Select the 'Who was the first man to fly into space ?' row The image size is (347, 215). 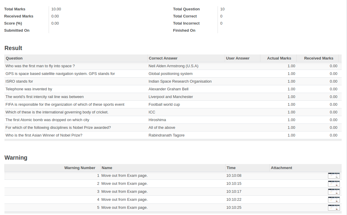click(x=173, y=66)
